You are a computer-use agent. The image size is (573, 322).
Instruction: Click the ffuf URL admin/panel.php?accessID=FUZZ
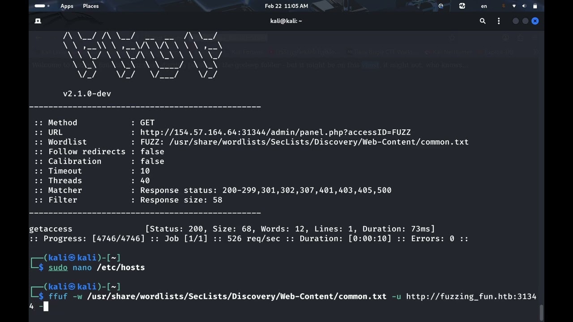click(275, 132)
